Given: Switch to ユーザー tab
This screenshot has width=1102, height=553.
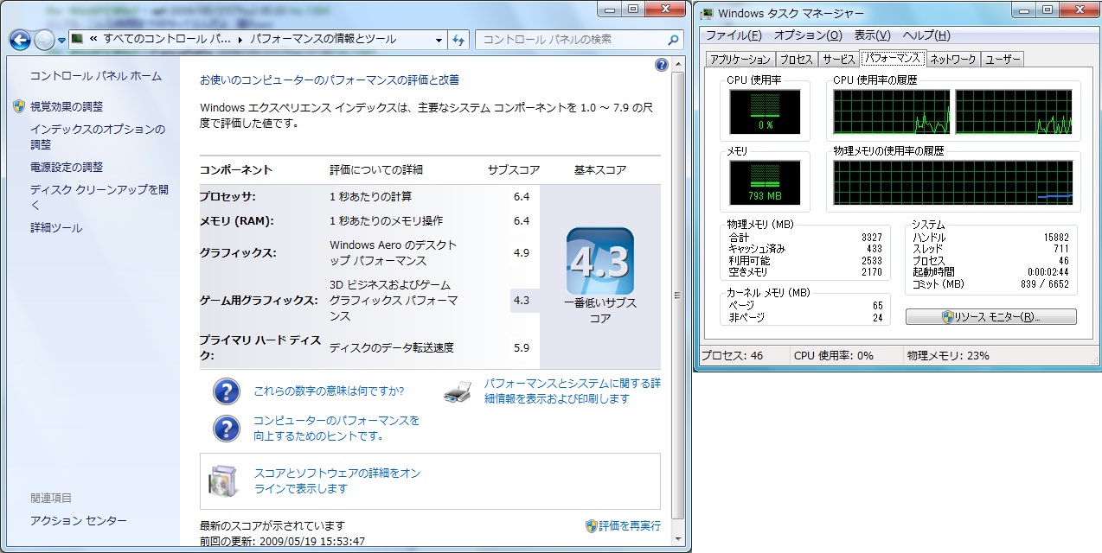Looking at the screenshot, I should click(1003, 60).
